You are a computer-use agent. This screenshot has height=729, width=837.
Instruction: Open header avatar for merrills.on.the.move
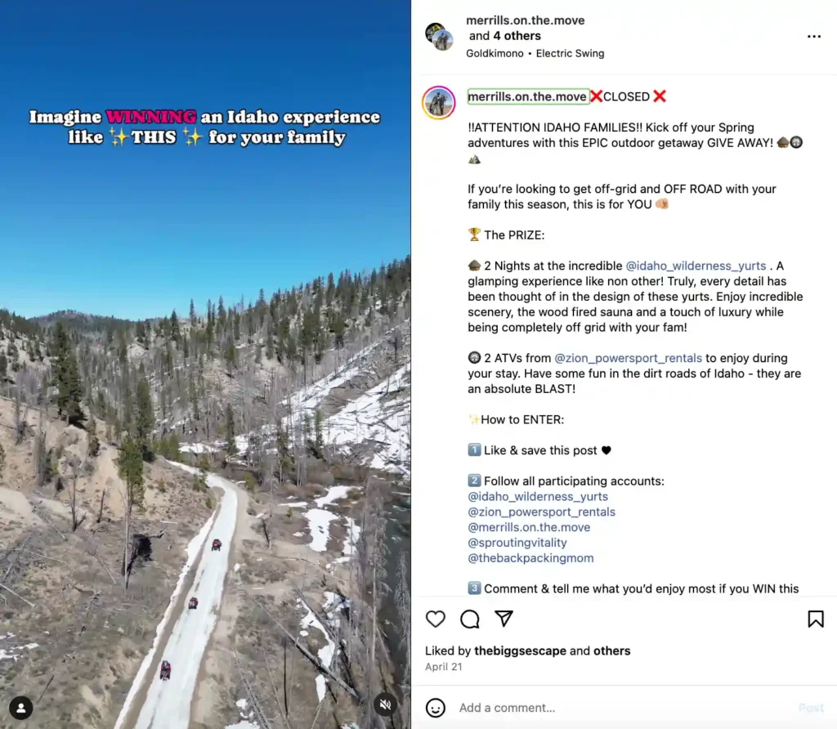click(439, 36)
